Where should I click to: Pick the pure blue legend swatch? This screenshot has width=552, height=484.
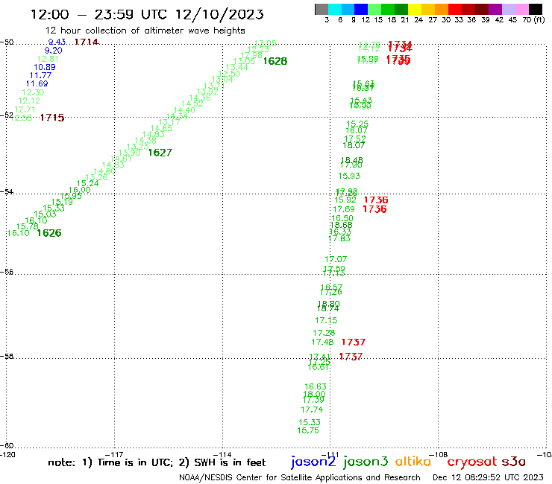(x=361, y=9)
